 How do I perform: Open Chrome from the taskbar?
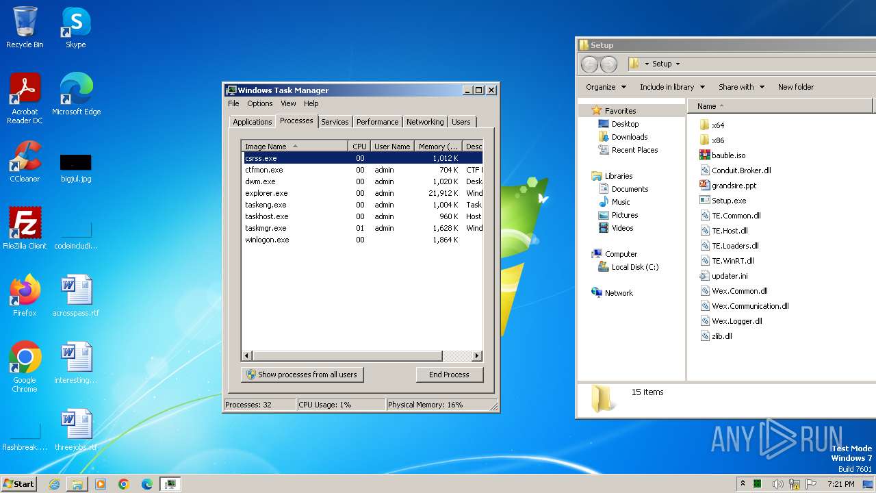[x=124, y=484]
